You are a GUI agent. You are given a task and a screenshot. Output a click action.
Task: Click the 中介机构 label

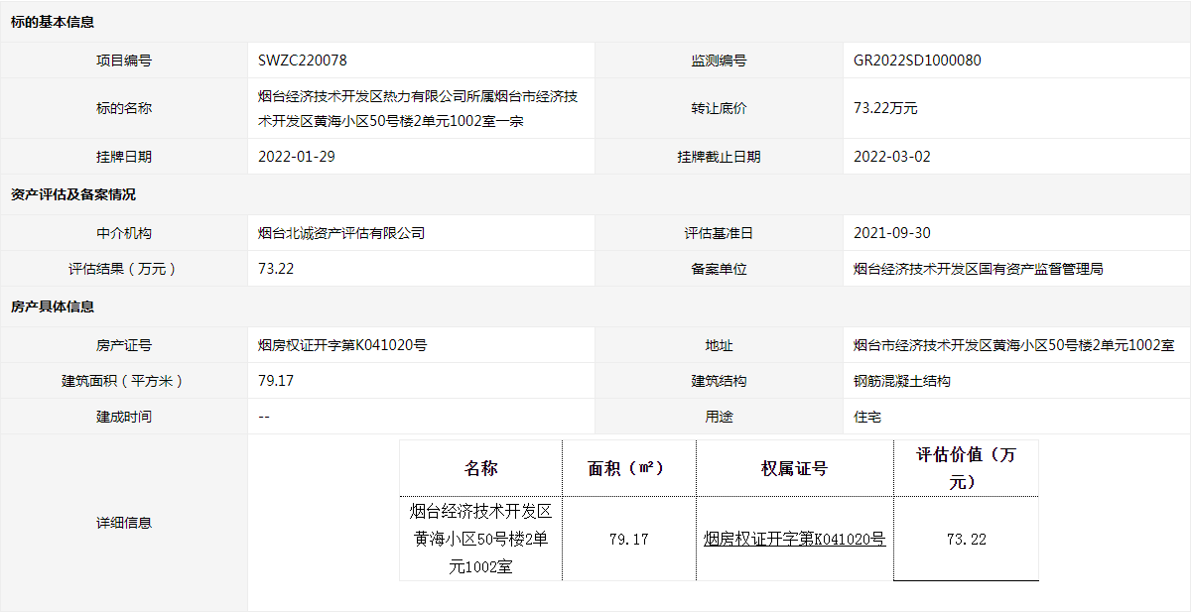pos(124,233)
